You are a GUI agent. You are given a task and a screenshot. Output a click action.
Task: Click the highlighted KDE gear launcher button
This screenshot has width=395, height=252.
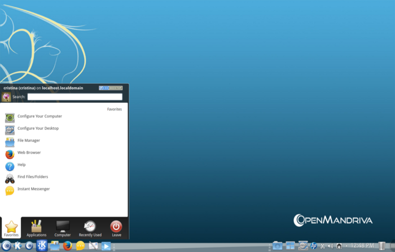(42, 246)
